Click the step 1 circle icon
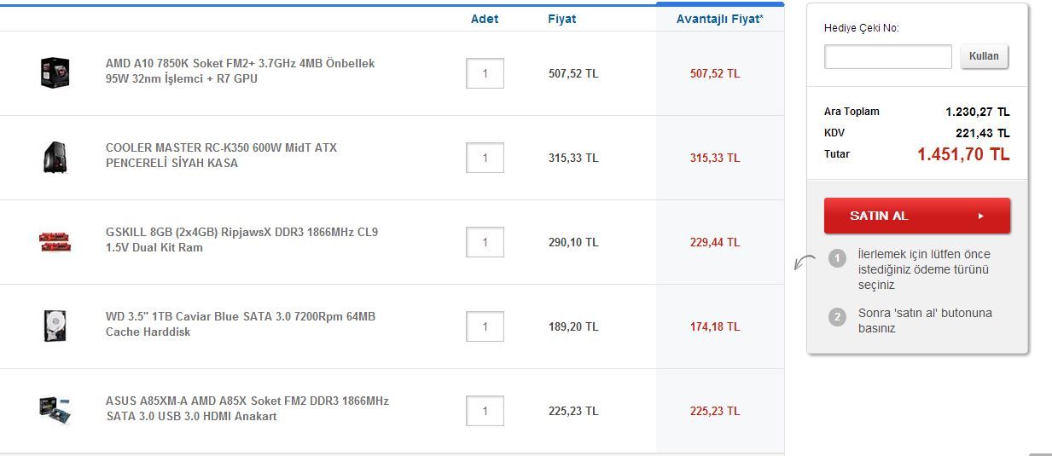This screenshot has height=456, width=1052. coord(837,258)
